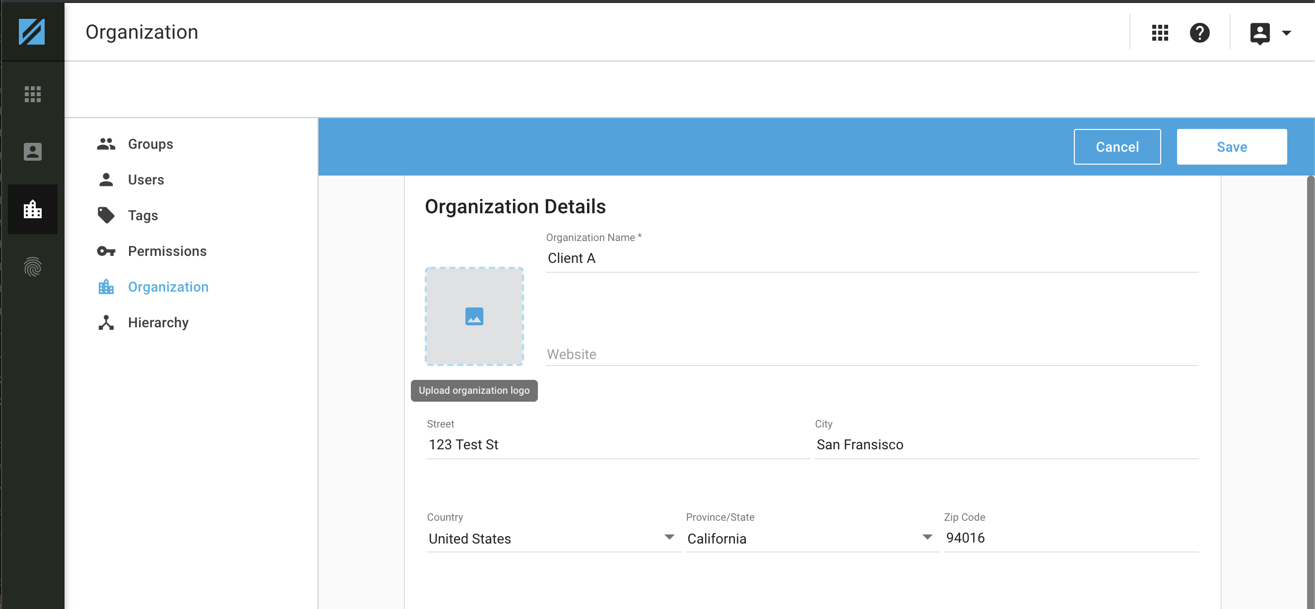Edit the Organization Name field

tap(872, 258)
